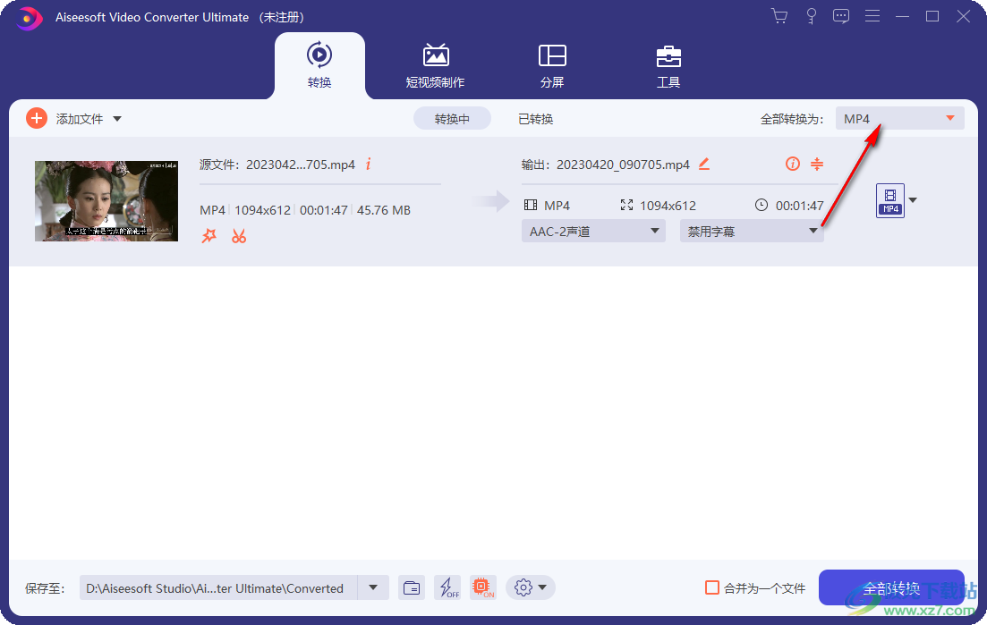Click source file name 2023042...705.mp4
Viewport: 987px width, 625px height.
[301, 165]
